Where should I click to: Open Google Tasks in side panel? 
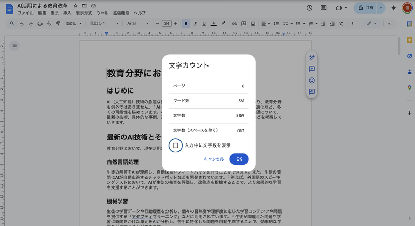tap(409, 55)
